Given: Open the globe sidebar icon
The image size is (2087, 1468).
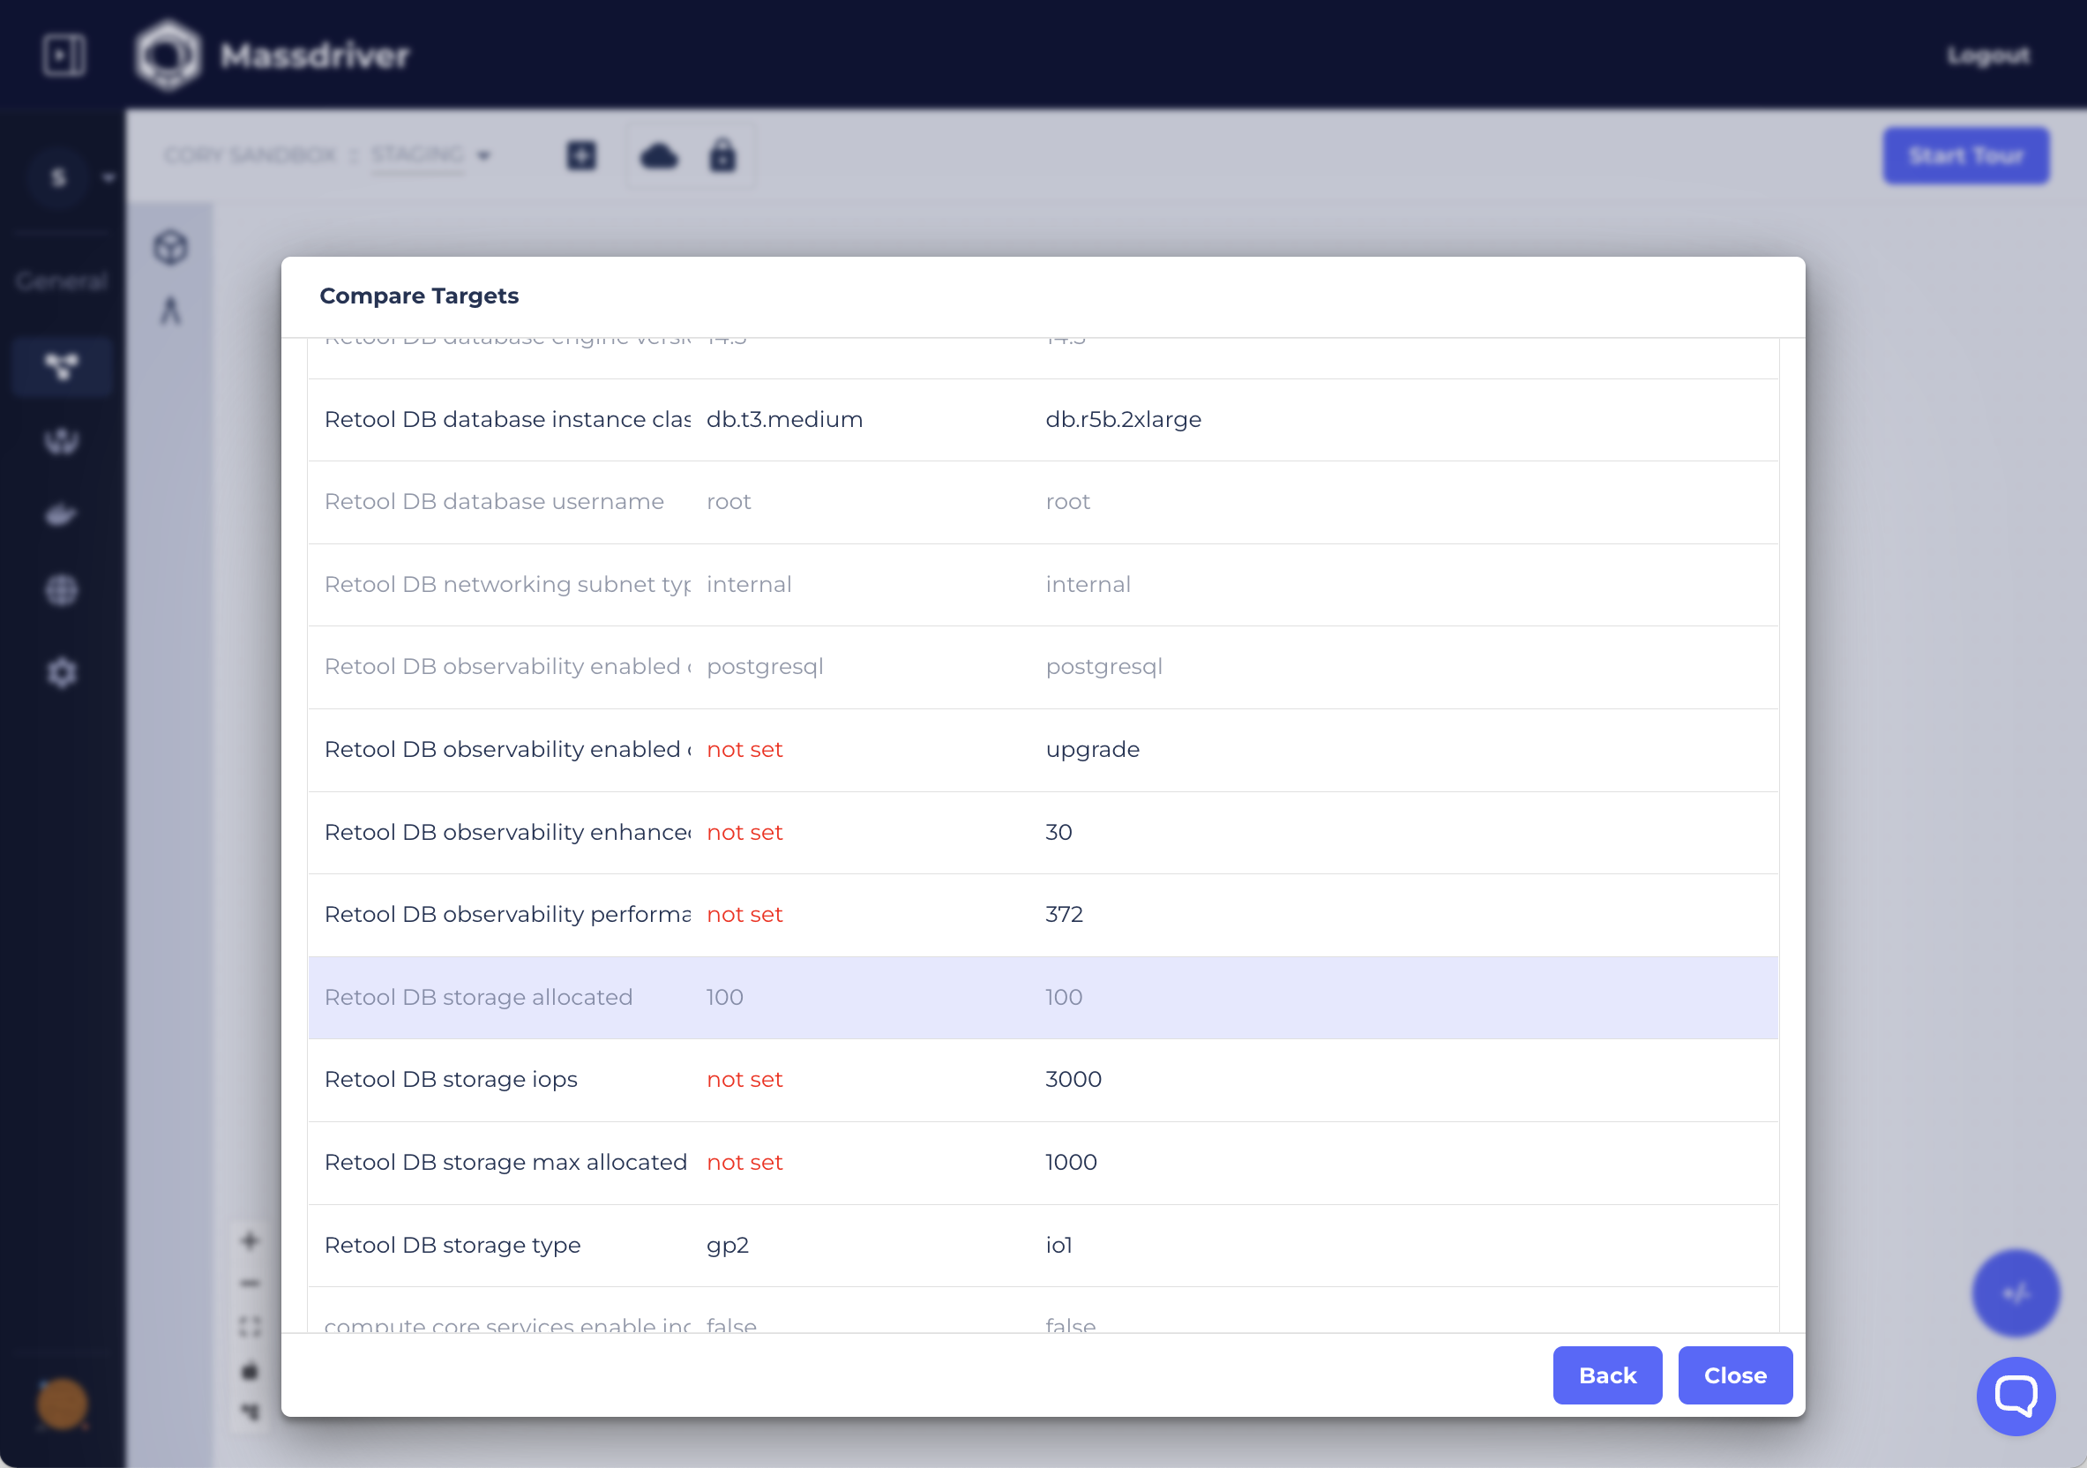Looking at the screenshot, I should coord(62,590).
